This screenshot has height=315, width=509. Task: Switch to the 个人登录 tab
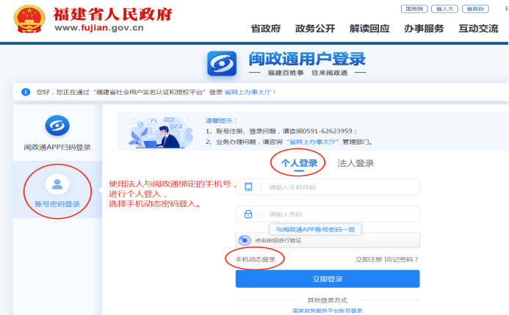coord(299,163)
